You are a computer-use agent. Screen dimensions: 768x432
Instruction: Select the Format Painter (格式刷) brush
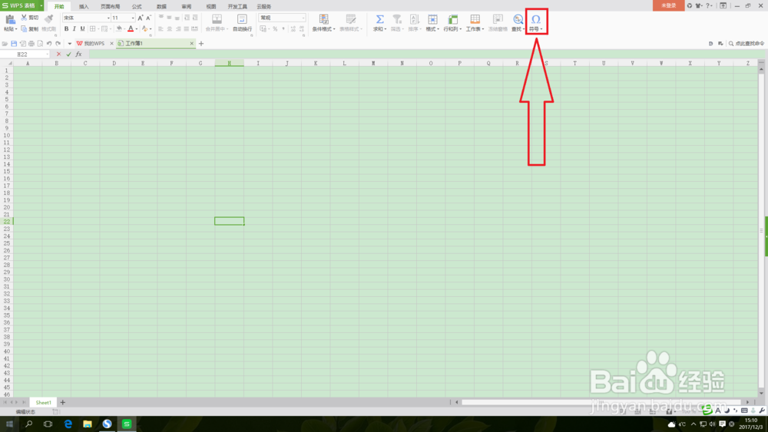pos(48,19)
